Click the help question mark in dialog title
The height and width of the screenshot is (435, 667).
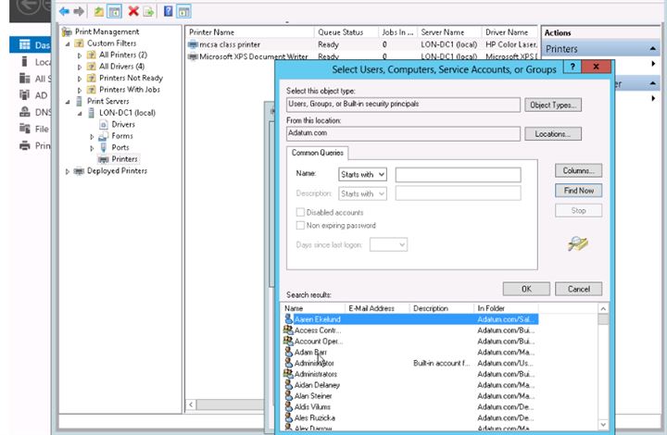pyautogui.click(x=573, y=67)
